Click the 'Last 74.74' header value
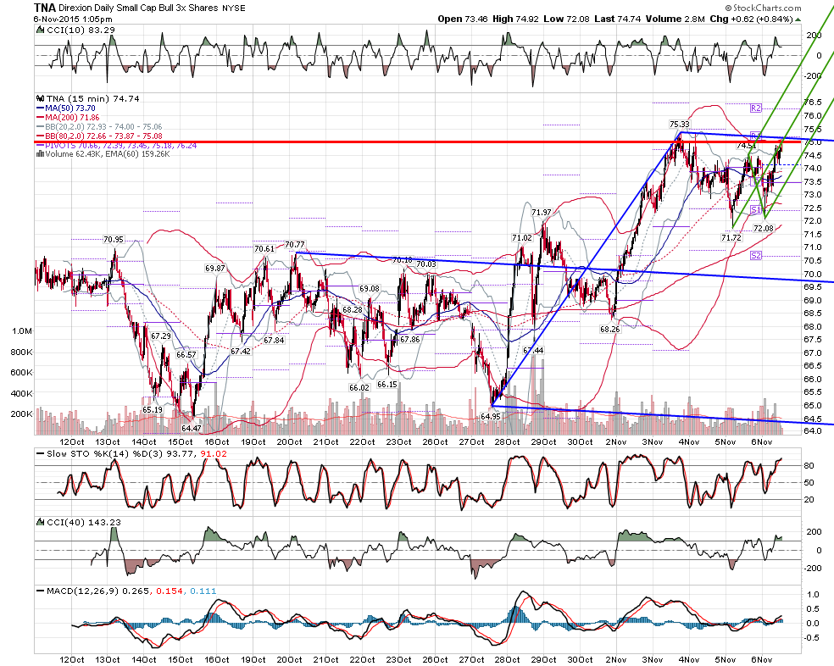The height and width of the screenshot is (666, 834). [618, 19]
